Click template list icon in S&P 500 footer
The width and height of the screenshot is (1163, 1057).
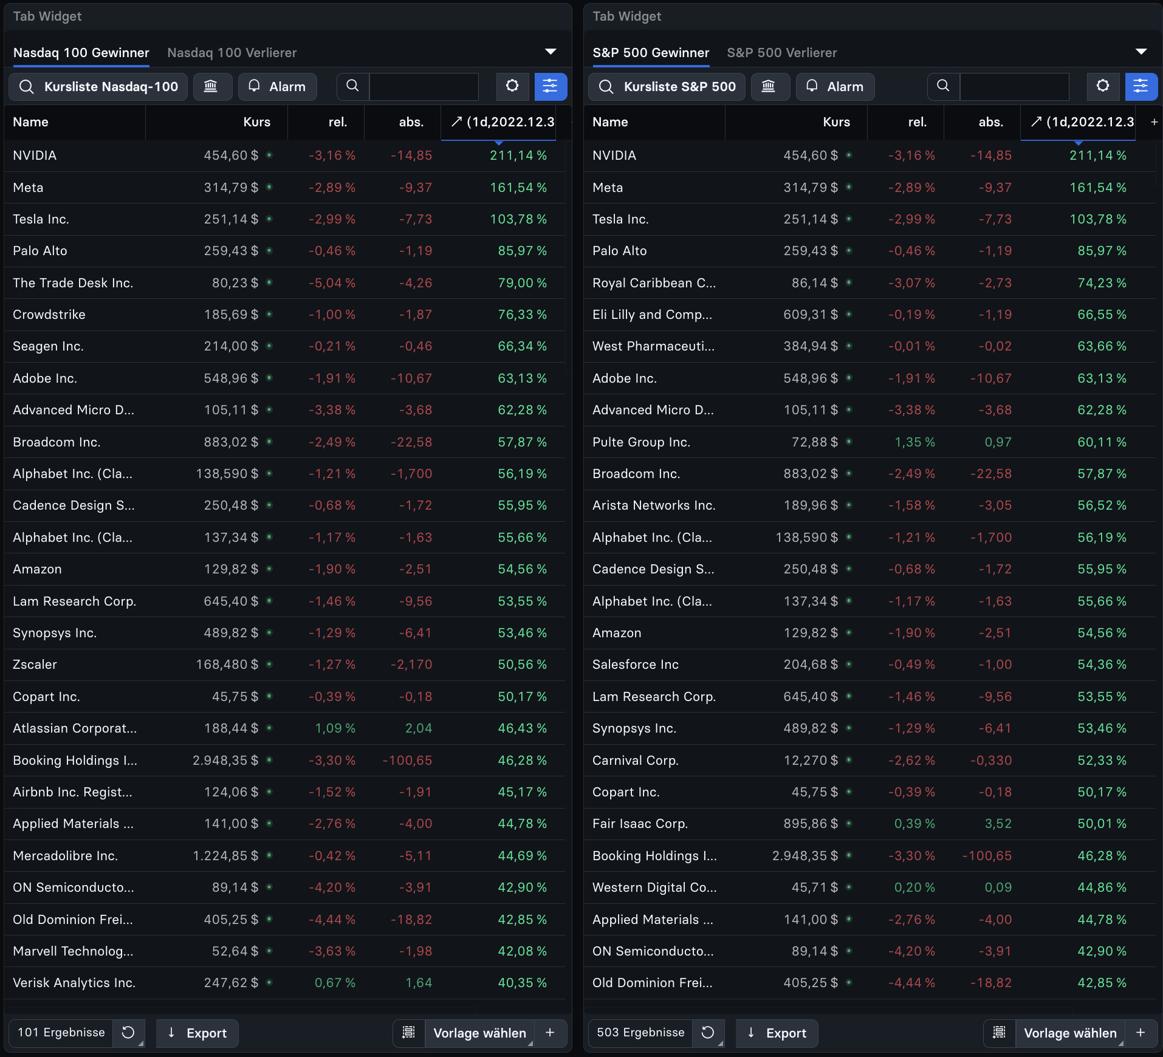[x=1000, y=1033]
